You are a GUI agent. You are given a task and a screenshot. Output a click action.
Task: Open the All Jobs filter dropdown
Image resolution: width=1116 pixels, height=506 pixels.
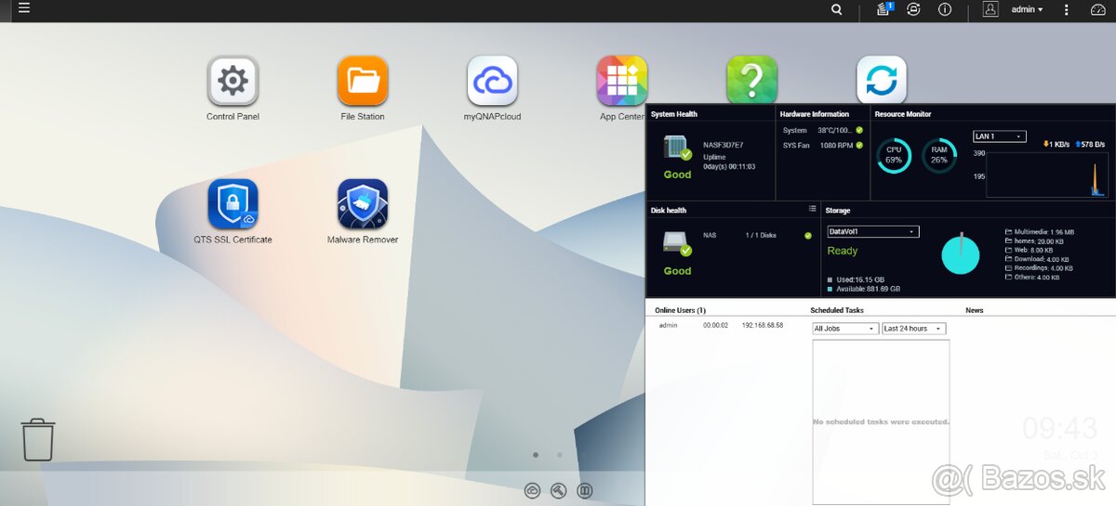845,329
